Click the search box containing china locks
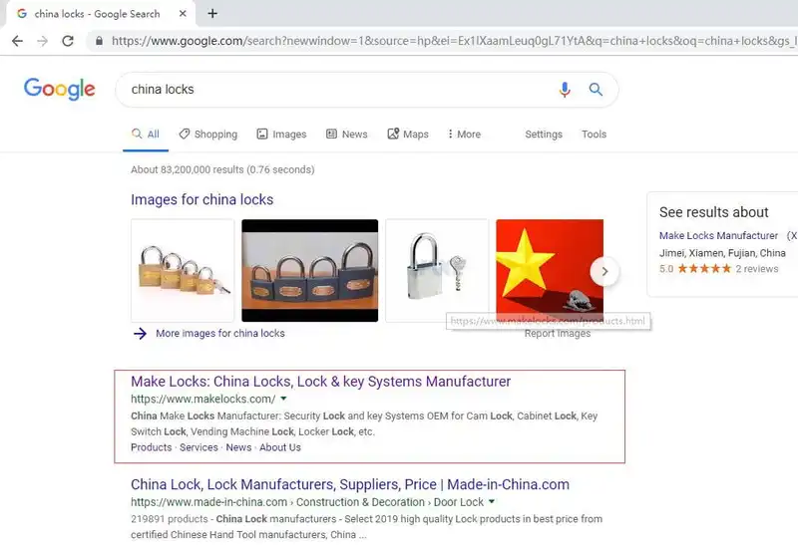The width and height of the screenshot is (798, 550). pos(336,90)
